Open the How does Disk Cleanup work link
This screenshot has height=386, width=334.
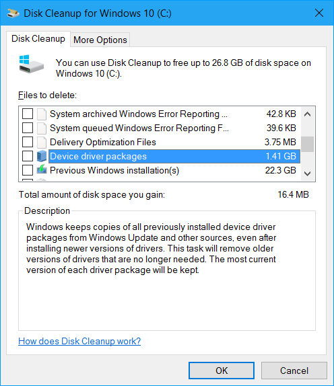(x=79, y=341)
